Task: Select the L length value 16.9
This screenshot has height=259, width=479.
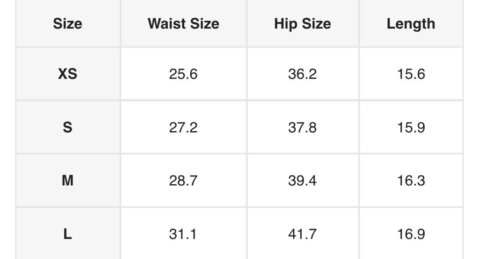Action: click(x=411, y=234)
